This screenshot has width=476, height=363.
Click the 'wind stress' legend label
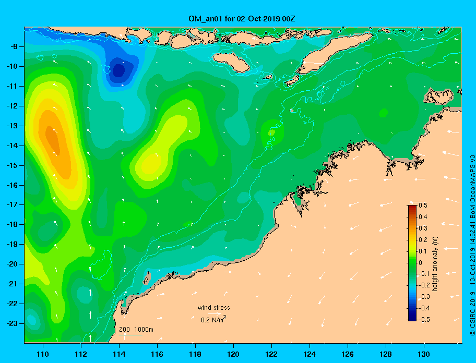click(x=213, y=308)
